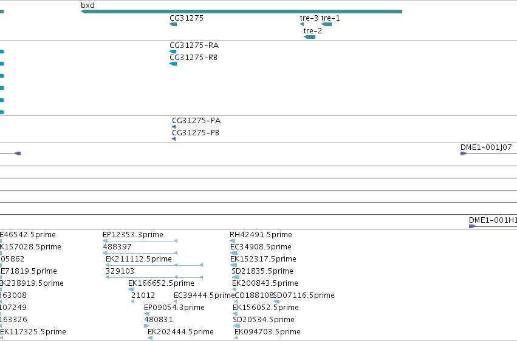Select the 480831 feature arrow
The image size is (517, 341).
click(147, 326)
